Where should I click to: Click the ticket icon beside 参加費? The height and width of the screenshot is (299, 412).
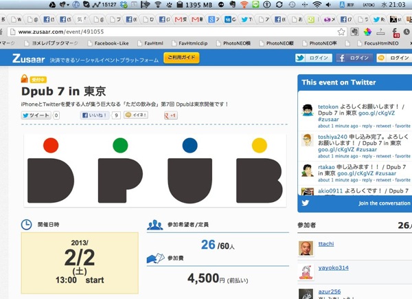[156, 258]
